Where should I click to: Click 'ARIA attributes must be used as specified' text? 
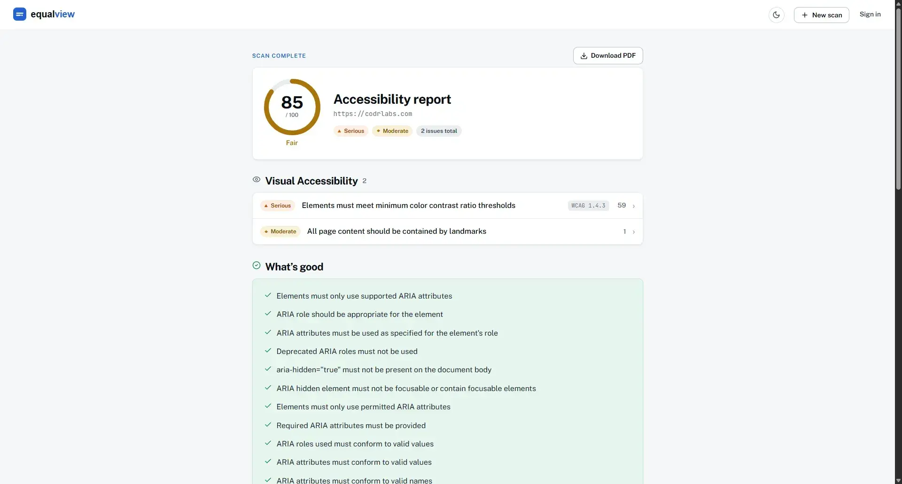click(x=387, y=333)
